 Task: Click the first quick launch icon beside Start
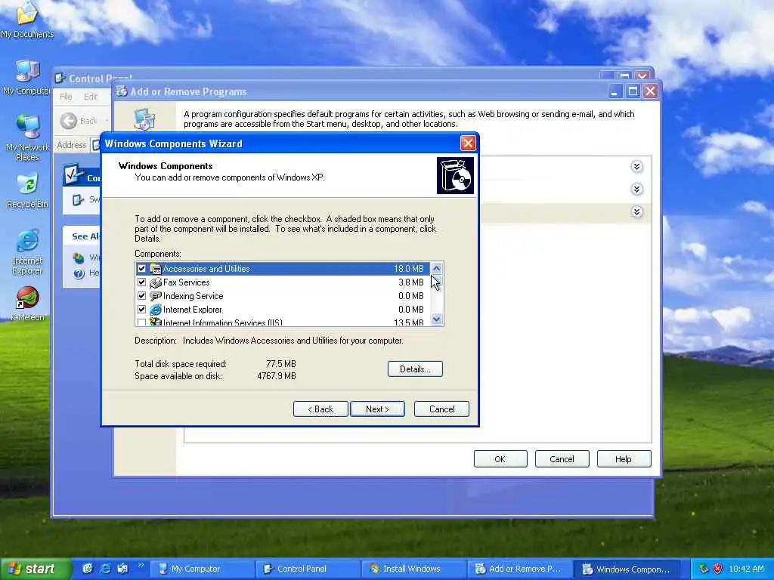pos(88,569)
